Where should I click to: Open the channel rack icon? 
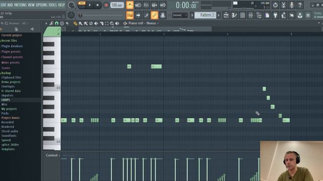pyautogui.click(x=242, y=15)
